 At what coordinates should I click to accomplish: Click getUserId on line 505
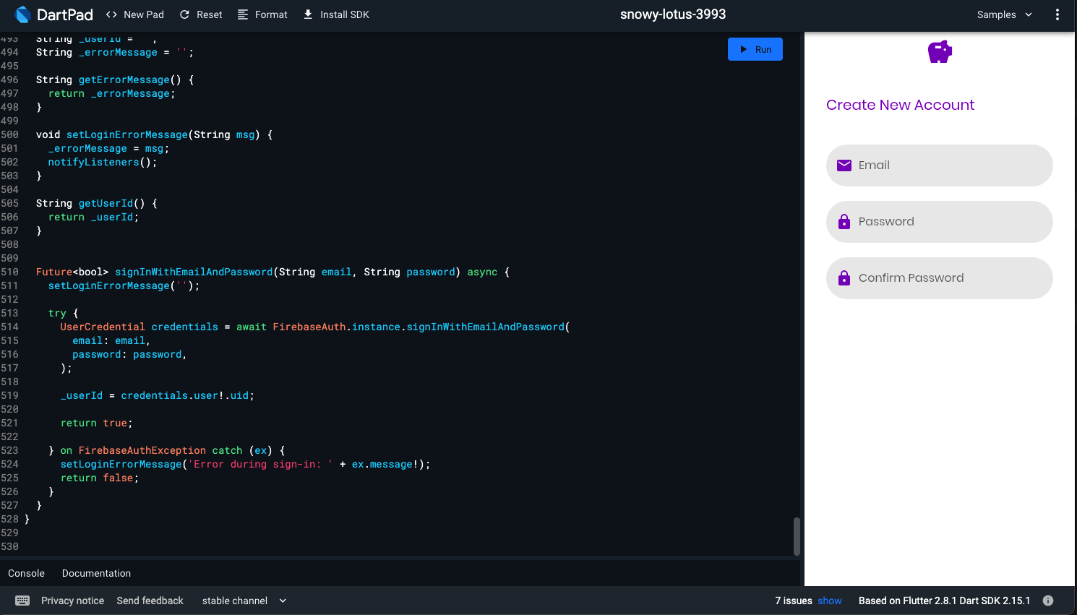[x=106, y=203]
